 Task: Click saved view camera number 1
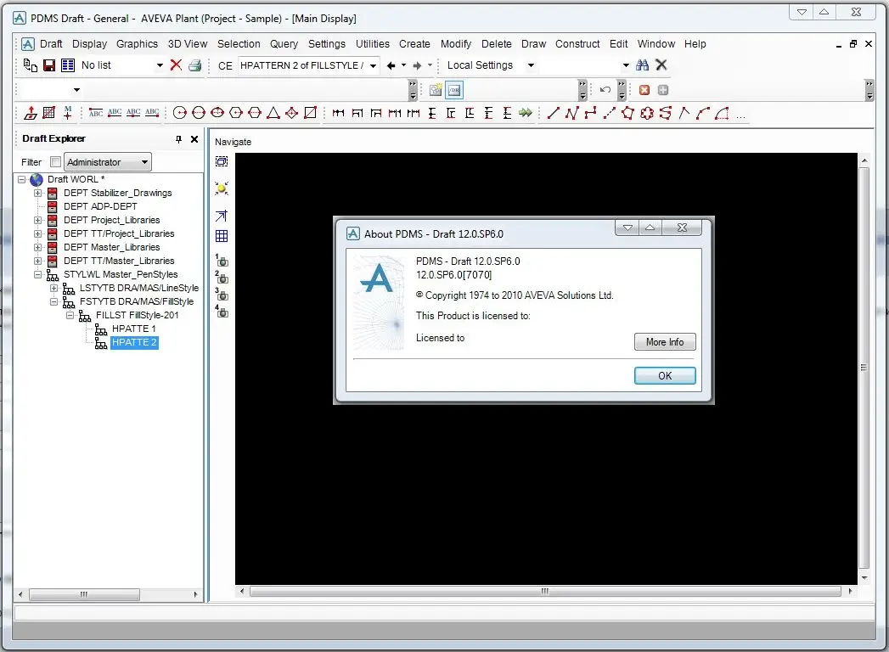coord(222,261)
